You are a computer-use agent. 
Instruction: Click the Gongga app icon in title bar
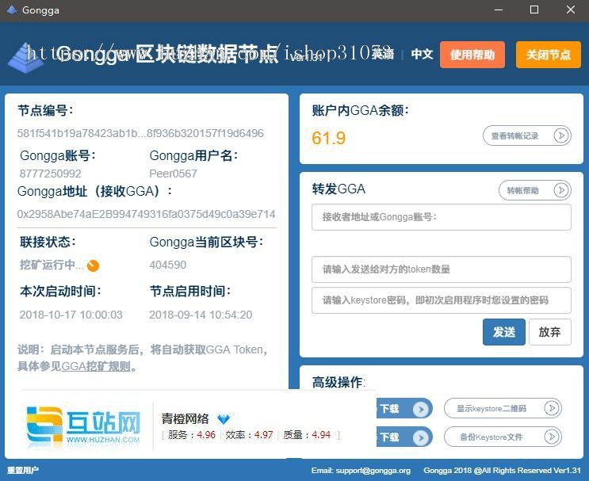point(12,10)
